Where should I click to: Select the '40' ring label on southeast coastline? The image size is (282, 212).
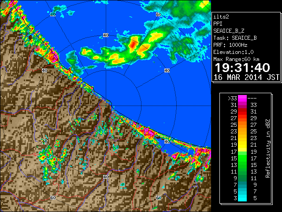[x=167, y=141]
